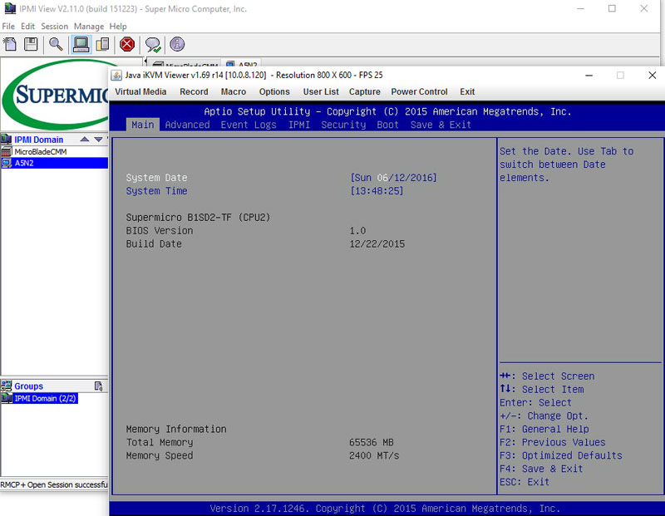Click the small document icon beside Groups

(98, 386)
